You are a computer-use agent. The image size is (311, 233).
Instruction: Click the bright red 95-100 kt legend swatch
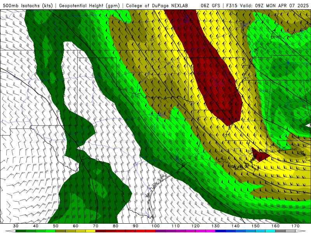(x=150, y=231)
